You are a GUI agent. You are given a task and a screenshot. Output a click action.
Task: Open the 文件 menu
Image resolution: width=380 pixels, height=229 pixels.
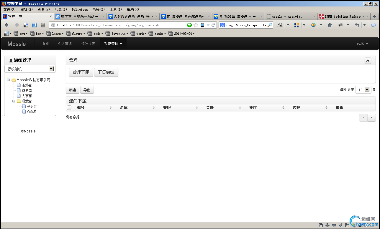pos(9,9)
